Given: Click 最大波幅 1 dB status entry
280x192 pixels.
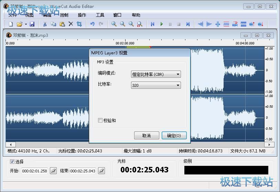Looking at the screenshot, I should coord(138,151).
